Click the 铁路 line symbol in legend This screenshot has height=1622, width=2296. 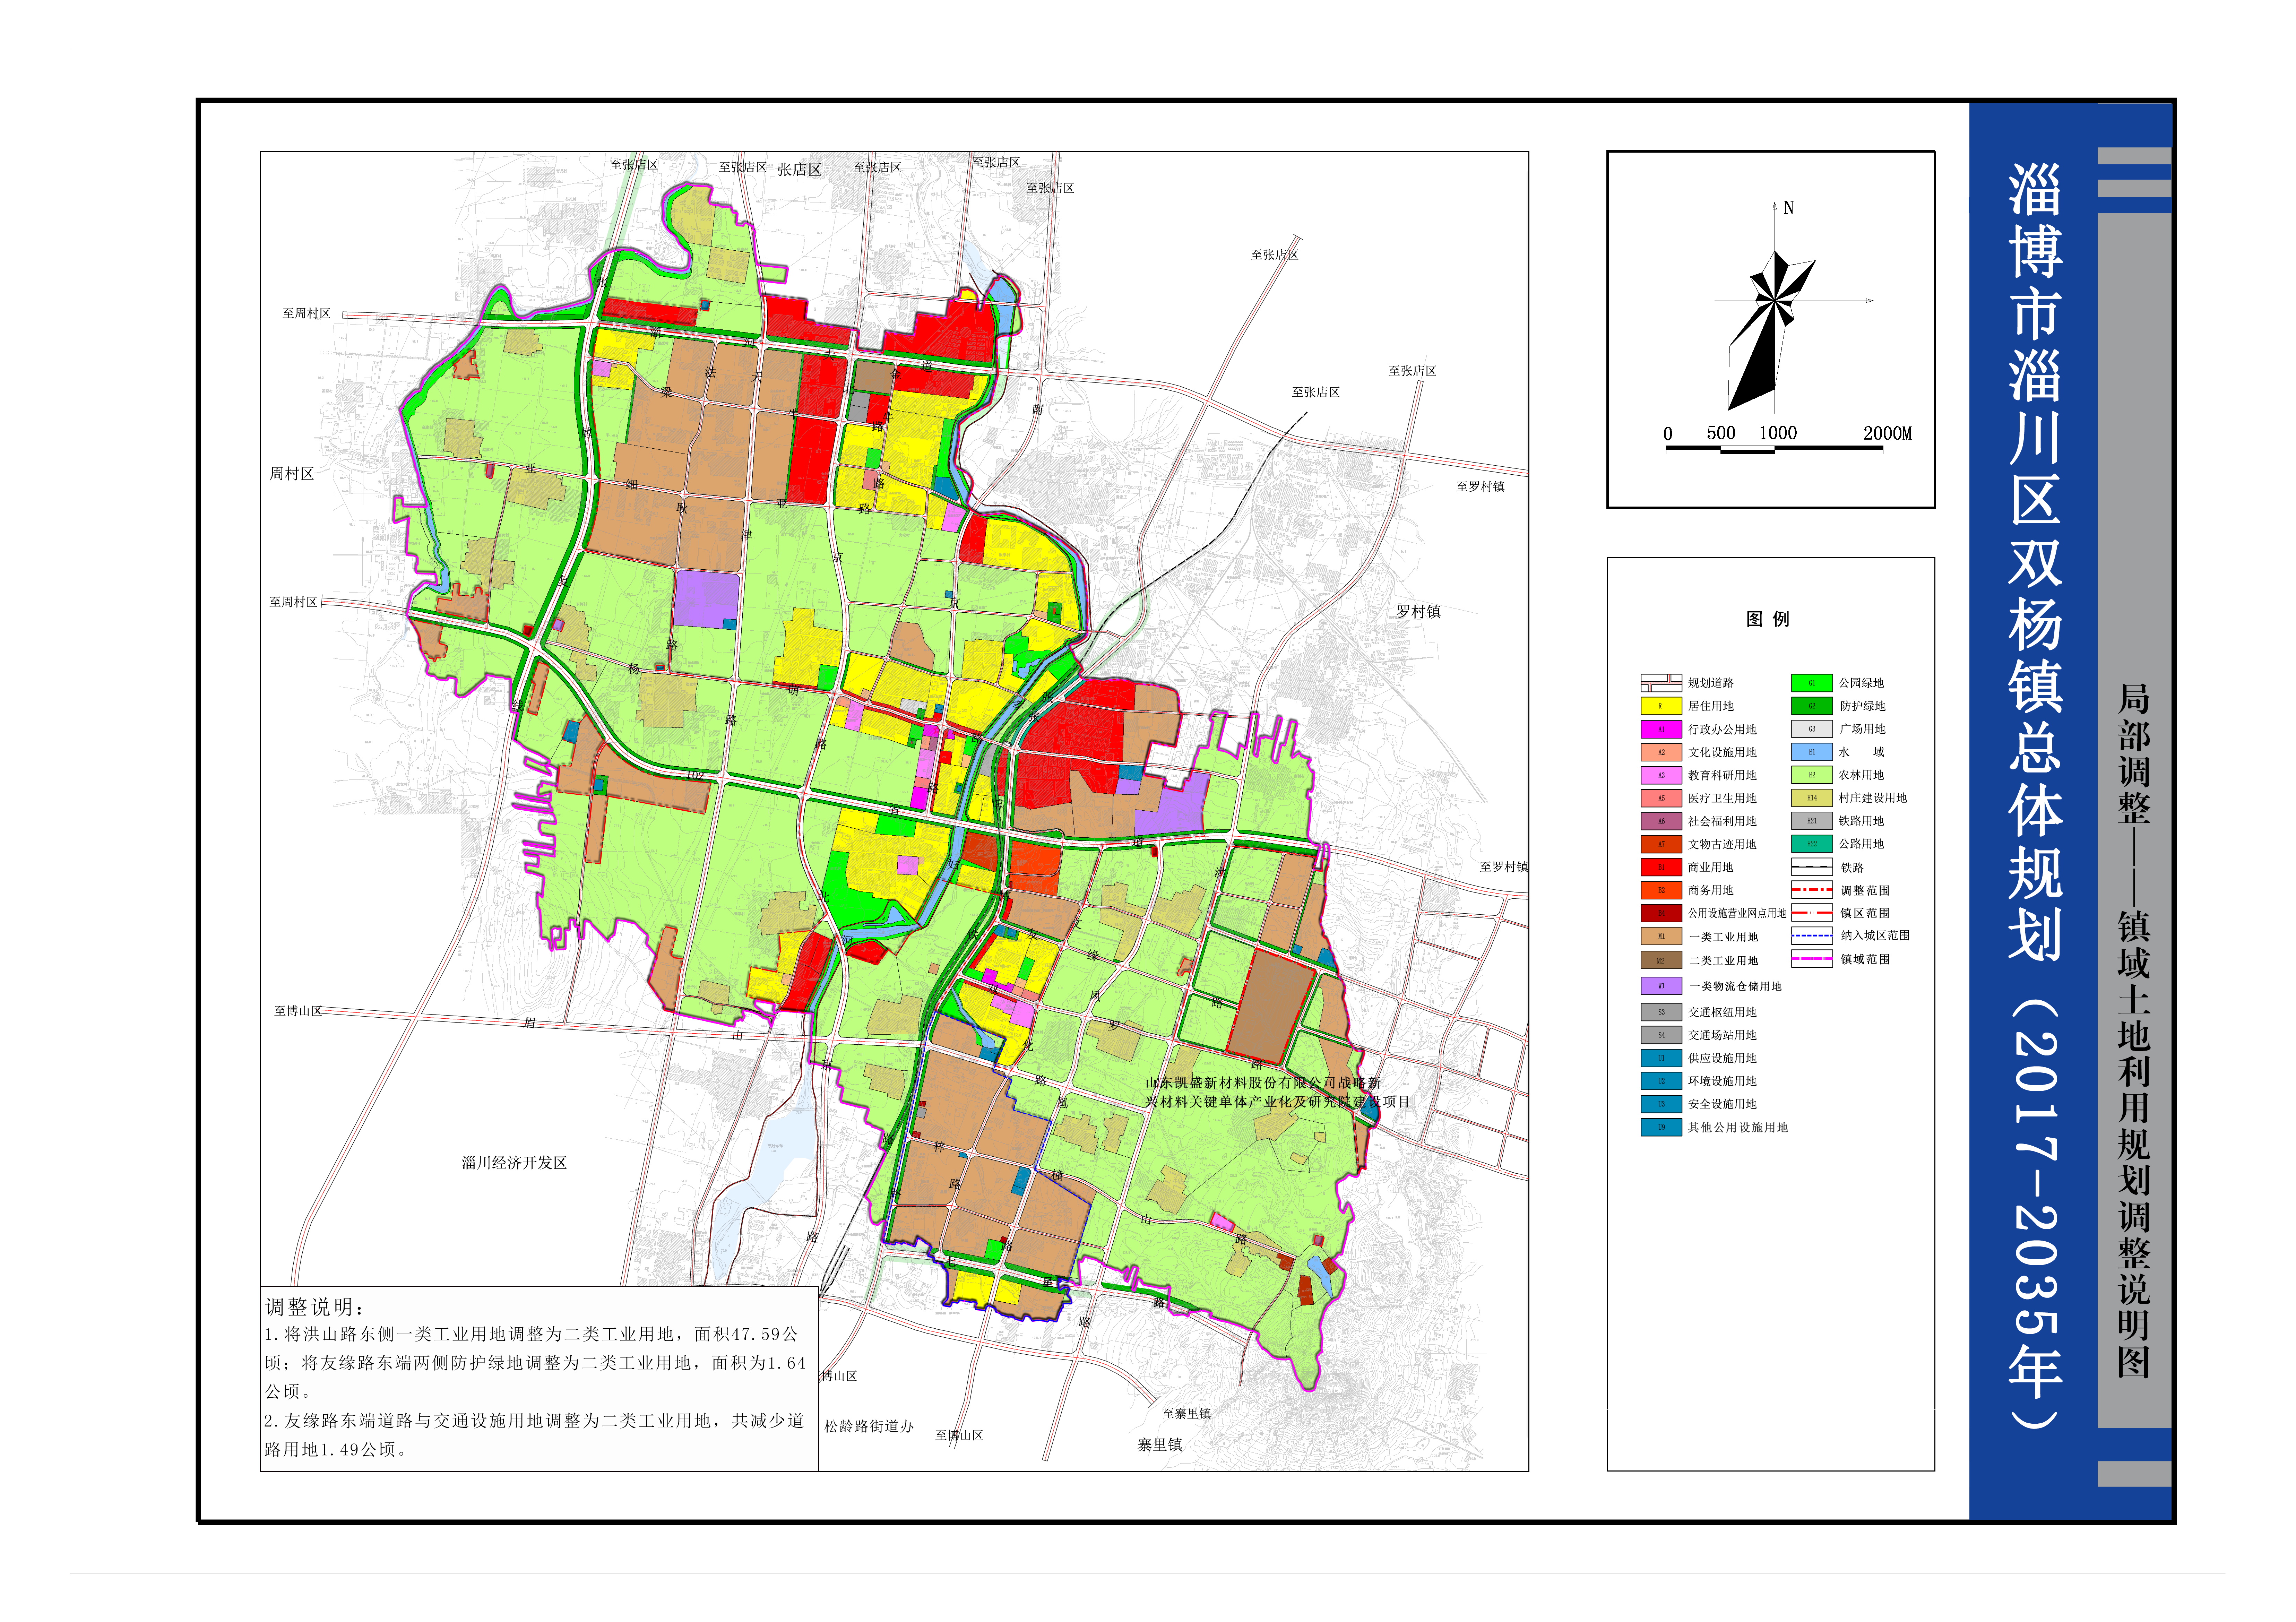coord(1812,867)
